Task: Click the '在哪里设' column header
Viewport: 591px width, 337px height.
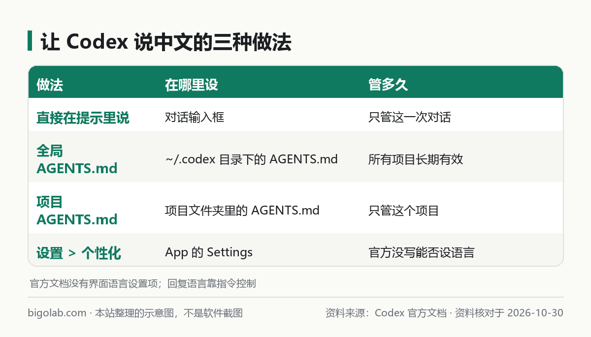Action: coord(192,85)
